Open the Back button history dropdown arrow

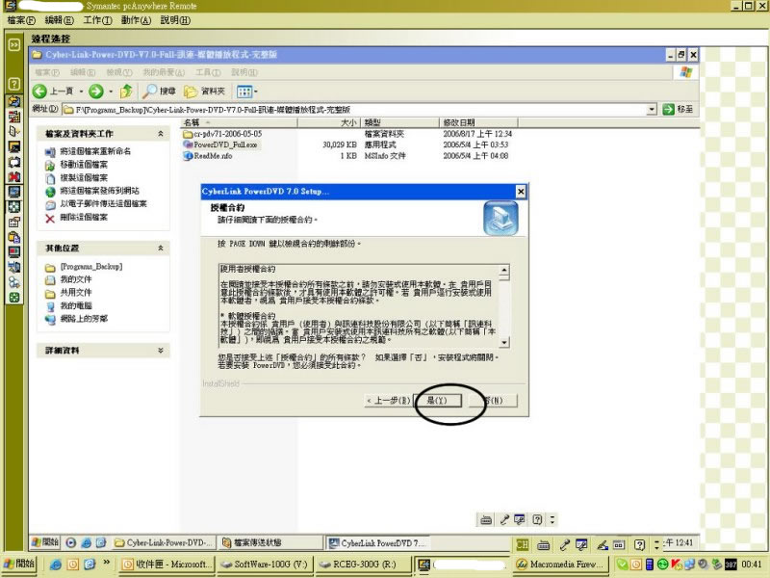(81, 92)
